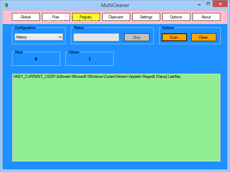
Task: Close the MultiCleaner window
Action: [x=220, y=4]
